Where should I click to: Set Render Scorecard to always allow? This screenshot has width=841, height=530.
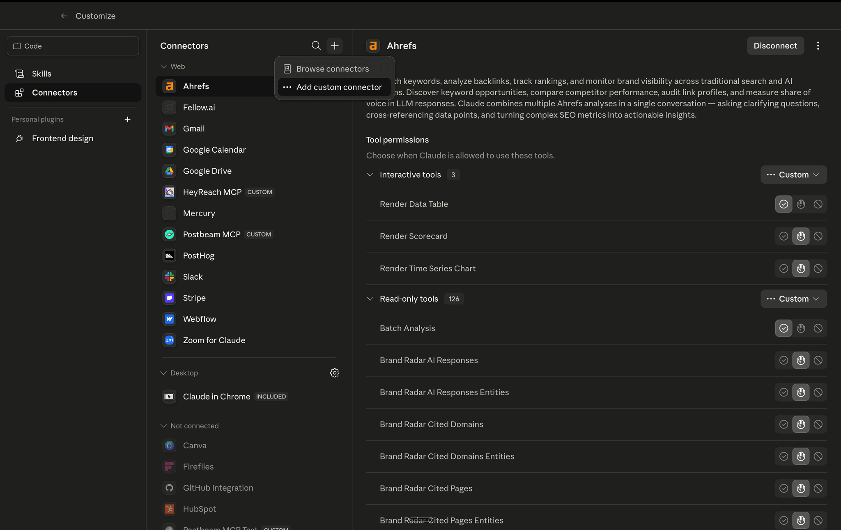click(x=784, y=236)
